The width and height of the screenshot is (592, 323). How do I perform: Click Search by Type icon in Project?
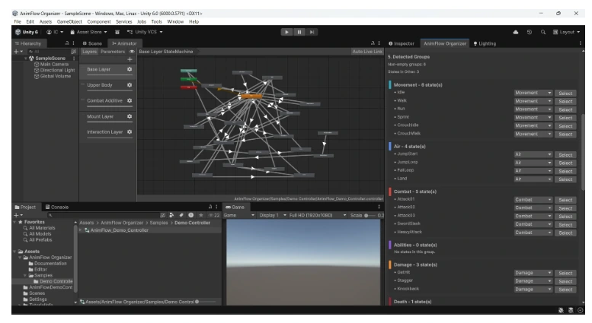[171, 215]
